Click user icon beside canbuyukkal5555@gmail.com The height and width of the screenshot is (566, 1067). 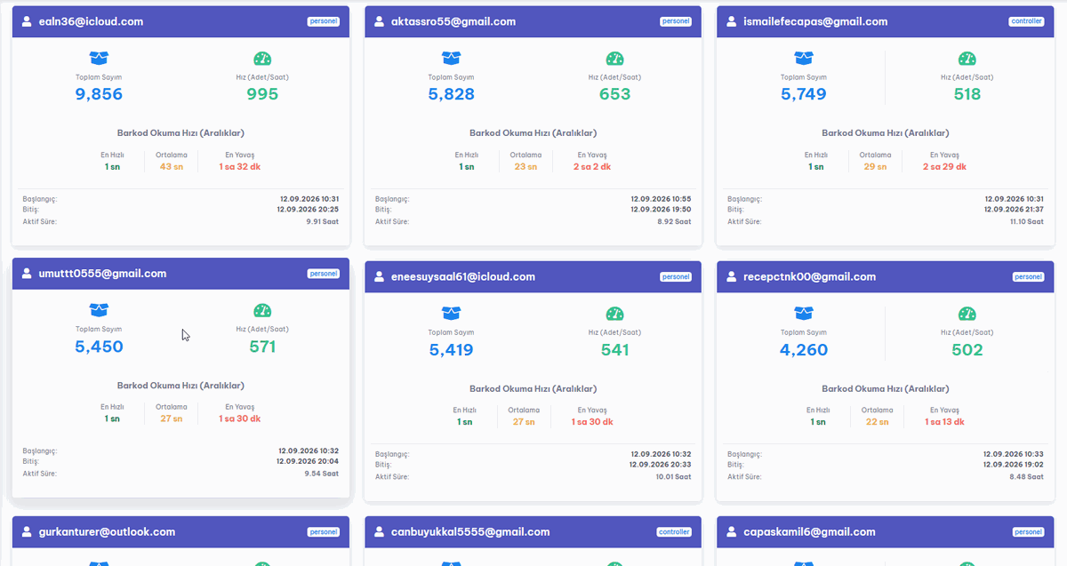coord(380,532)
